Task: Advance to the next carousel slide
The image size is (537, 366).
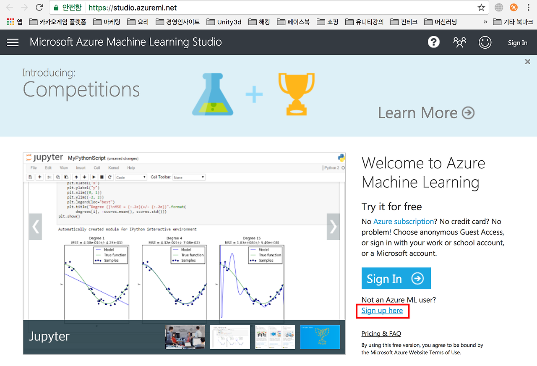Action: pos(333,227)
